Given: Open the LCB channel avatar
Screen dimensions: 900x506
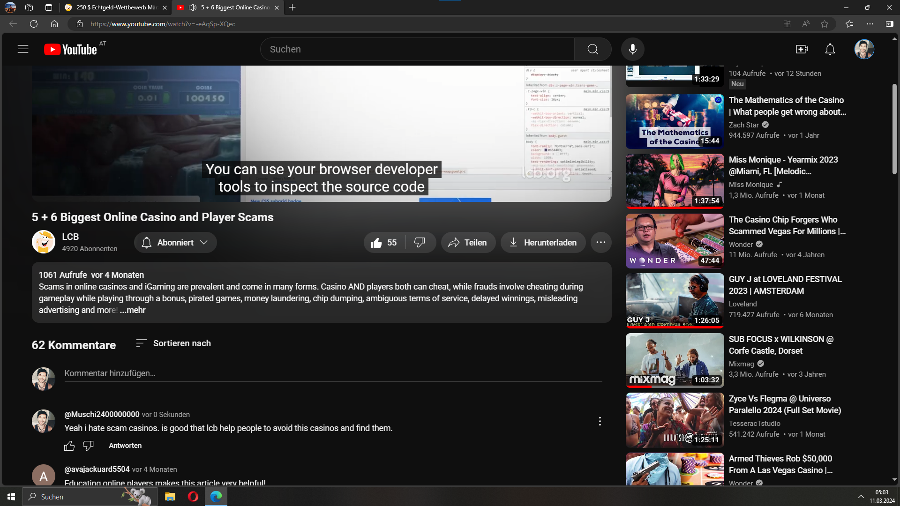Looking at the screenshot, I should [x=44, y=242].
